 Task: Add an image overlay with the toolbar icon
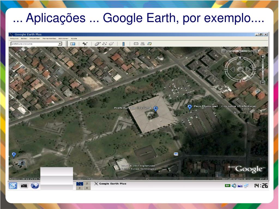point(111,44)
